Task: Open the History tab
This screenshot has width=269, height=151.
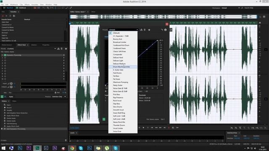Action: point(4,101)
